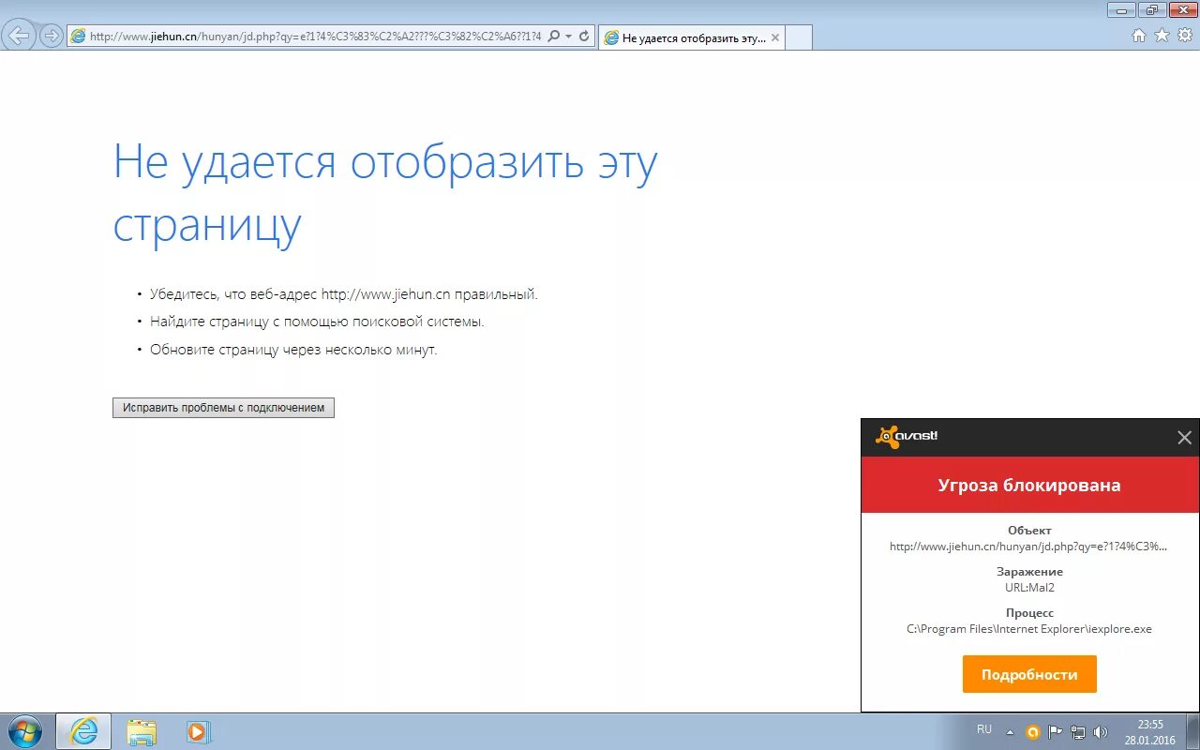The width and height of the screenshot is (1200, 750).
Task: Close the "Не удается отобразить эту…" tab
Action: tap(775, 38)
